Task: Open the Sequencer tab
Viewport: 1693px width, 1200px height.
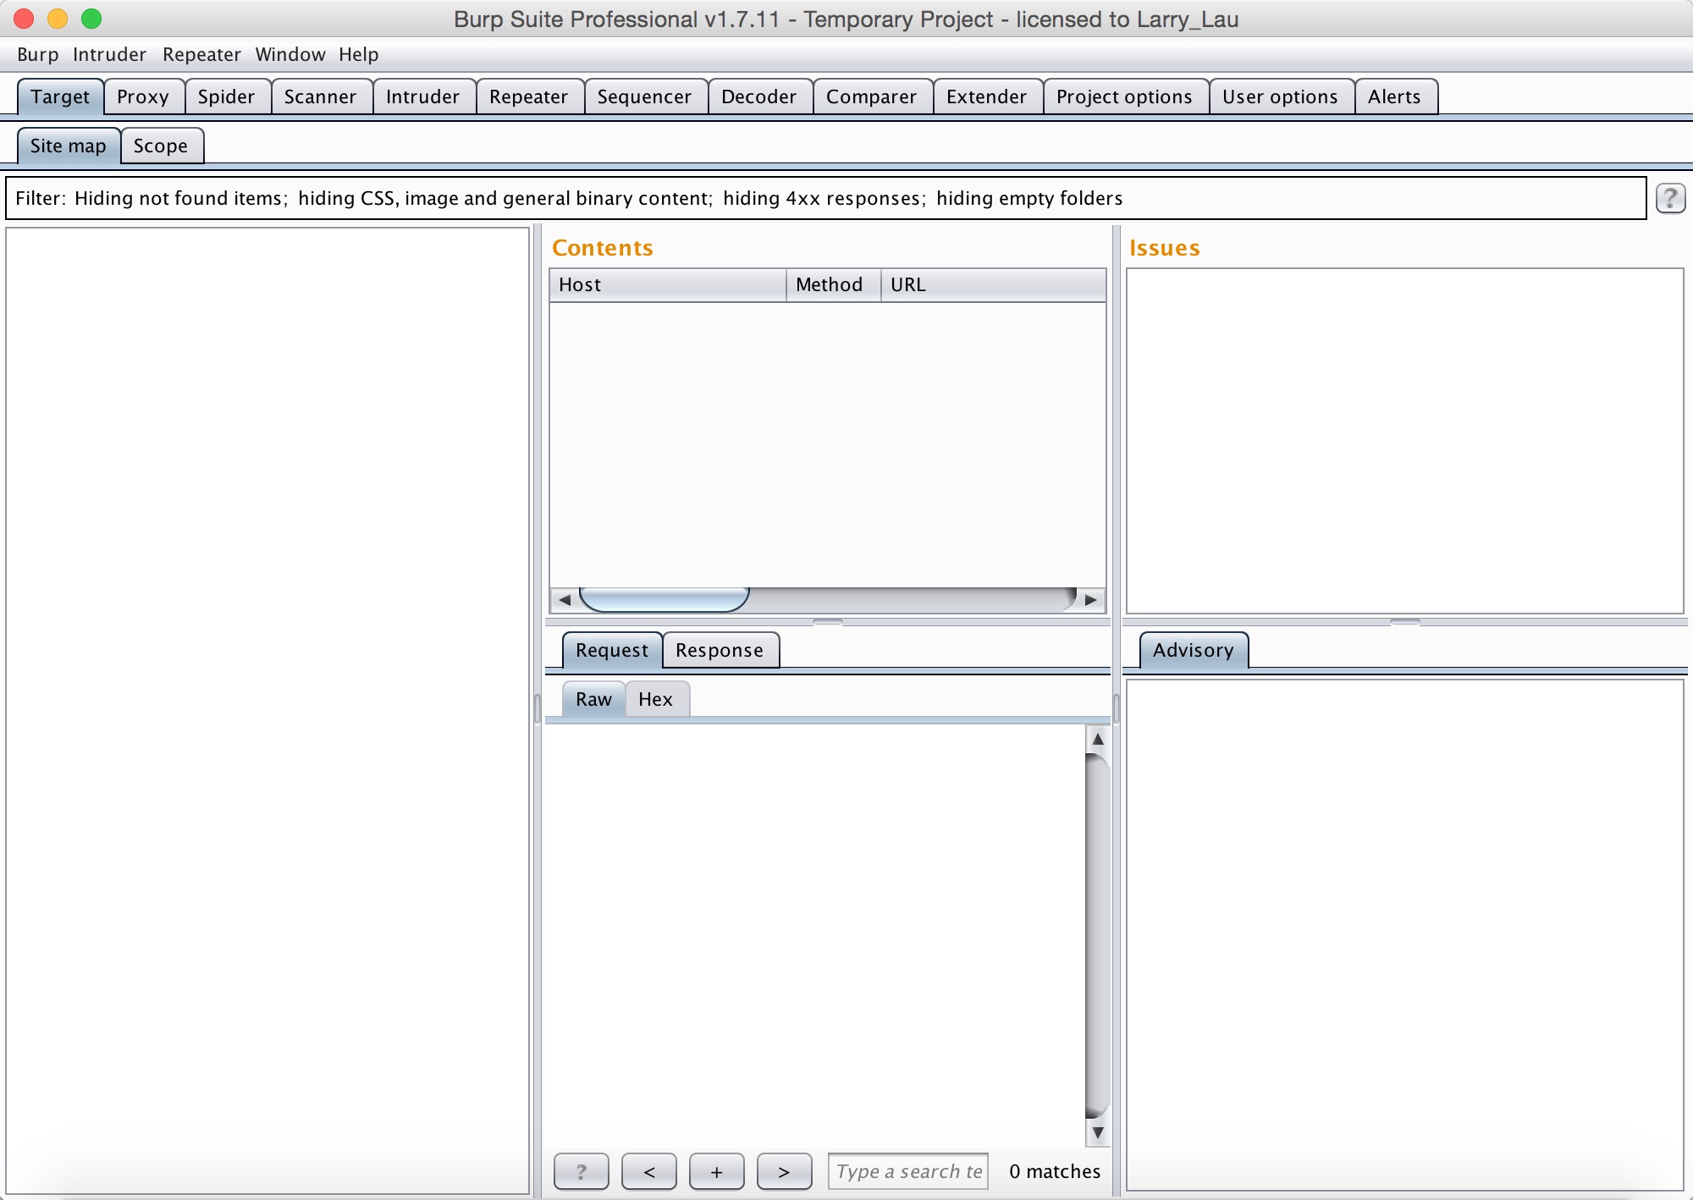Action: coord(644,96)
